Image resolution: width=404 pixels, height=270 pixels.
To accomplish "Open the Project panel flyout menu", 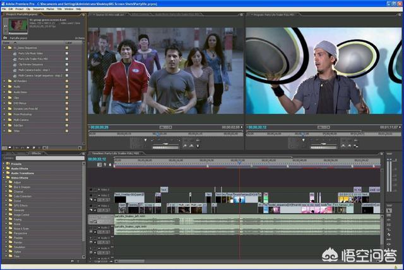I will [x=83, y=15].
